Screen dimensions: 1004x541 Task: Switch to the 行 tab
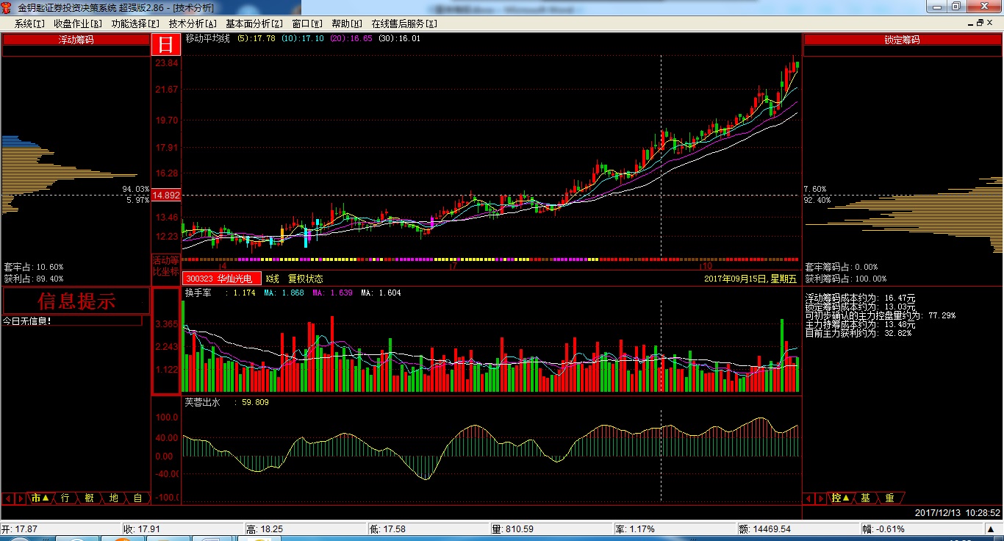pos(65,498)
